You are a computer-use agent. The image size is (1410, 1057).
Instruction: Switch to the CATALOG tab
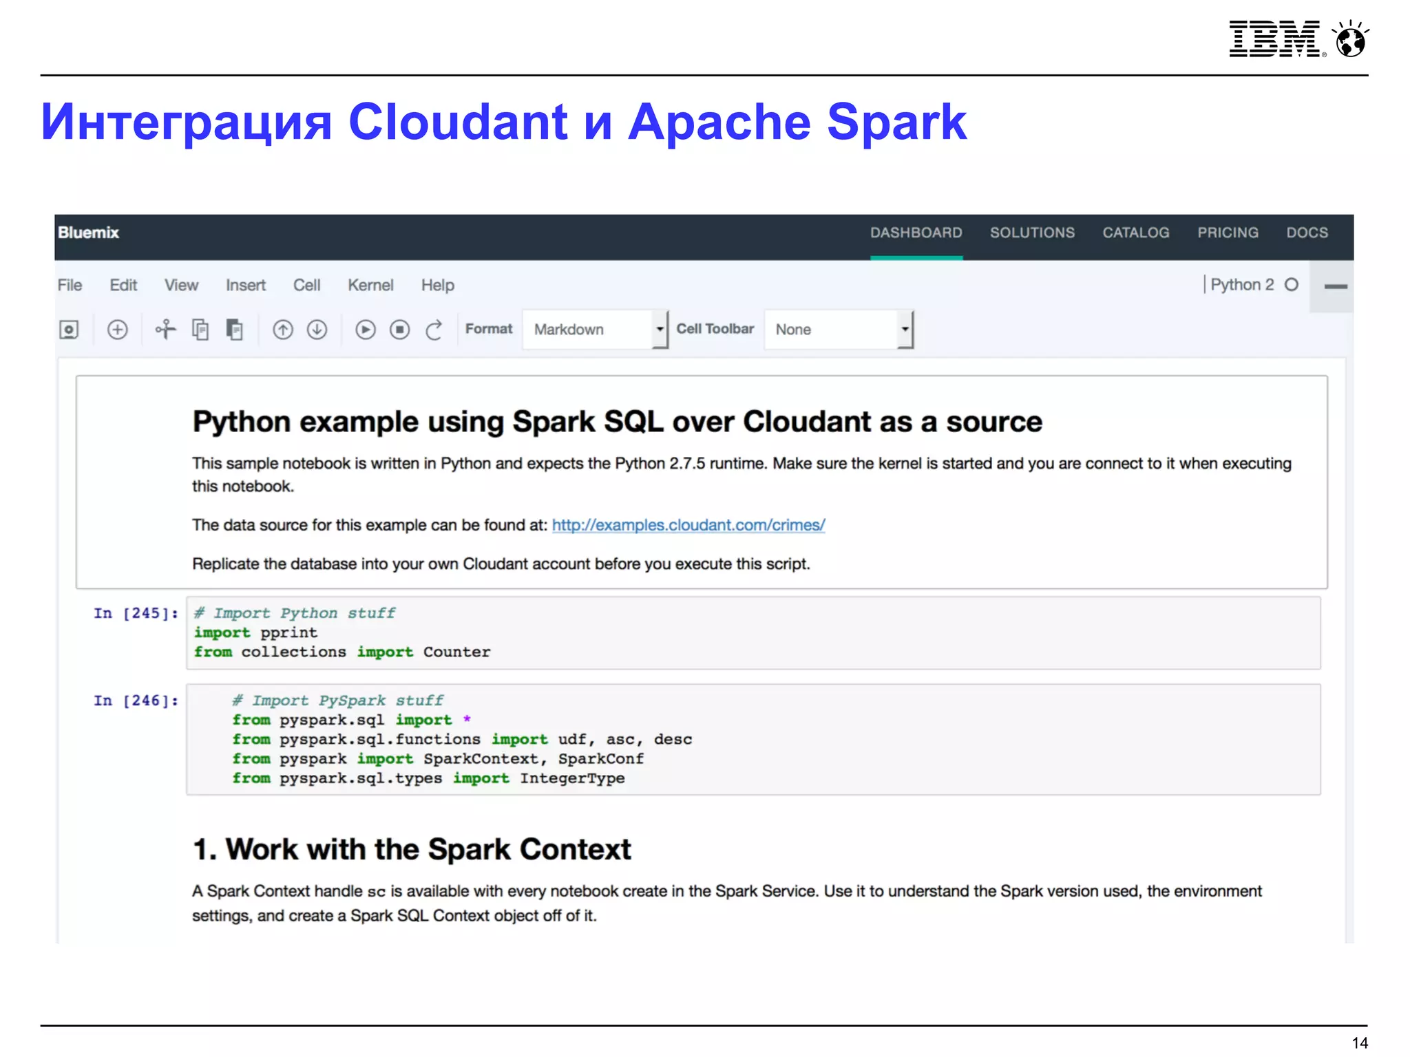[x=1135, y=233]
